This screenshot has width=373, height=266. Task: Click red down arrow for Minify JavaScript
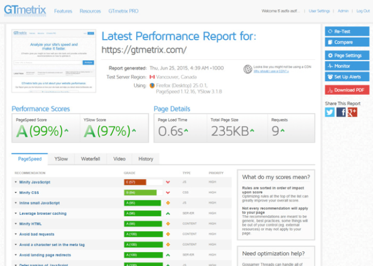tap(168, 182)
